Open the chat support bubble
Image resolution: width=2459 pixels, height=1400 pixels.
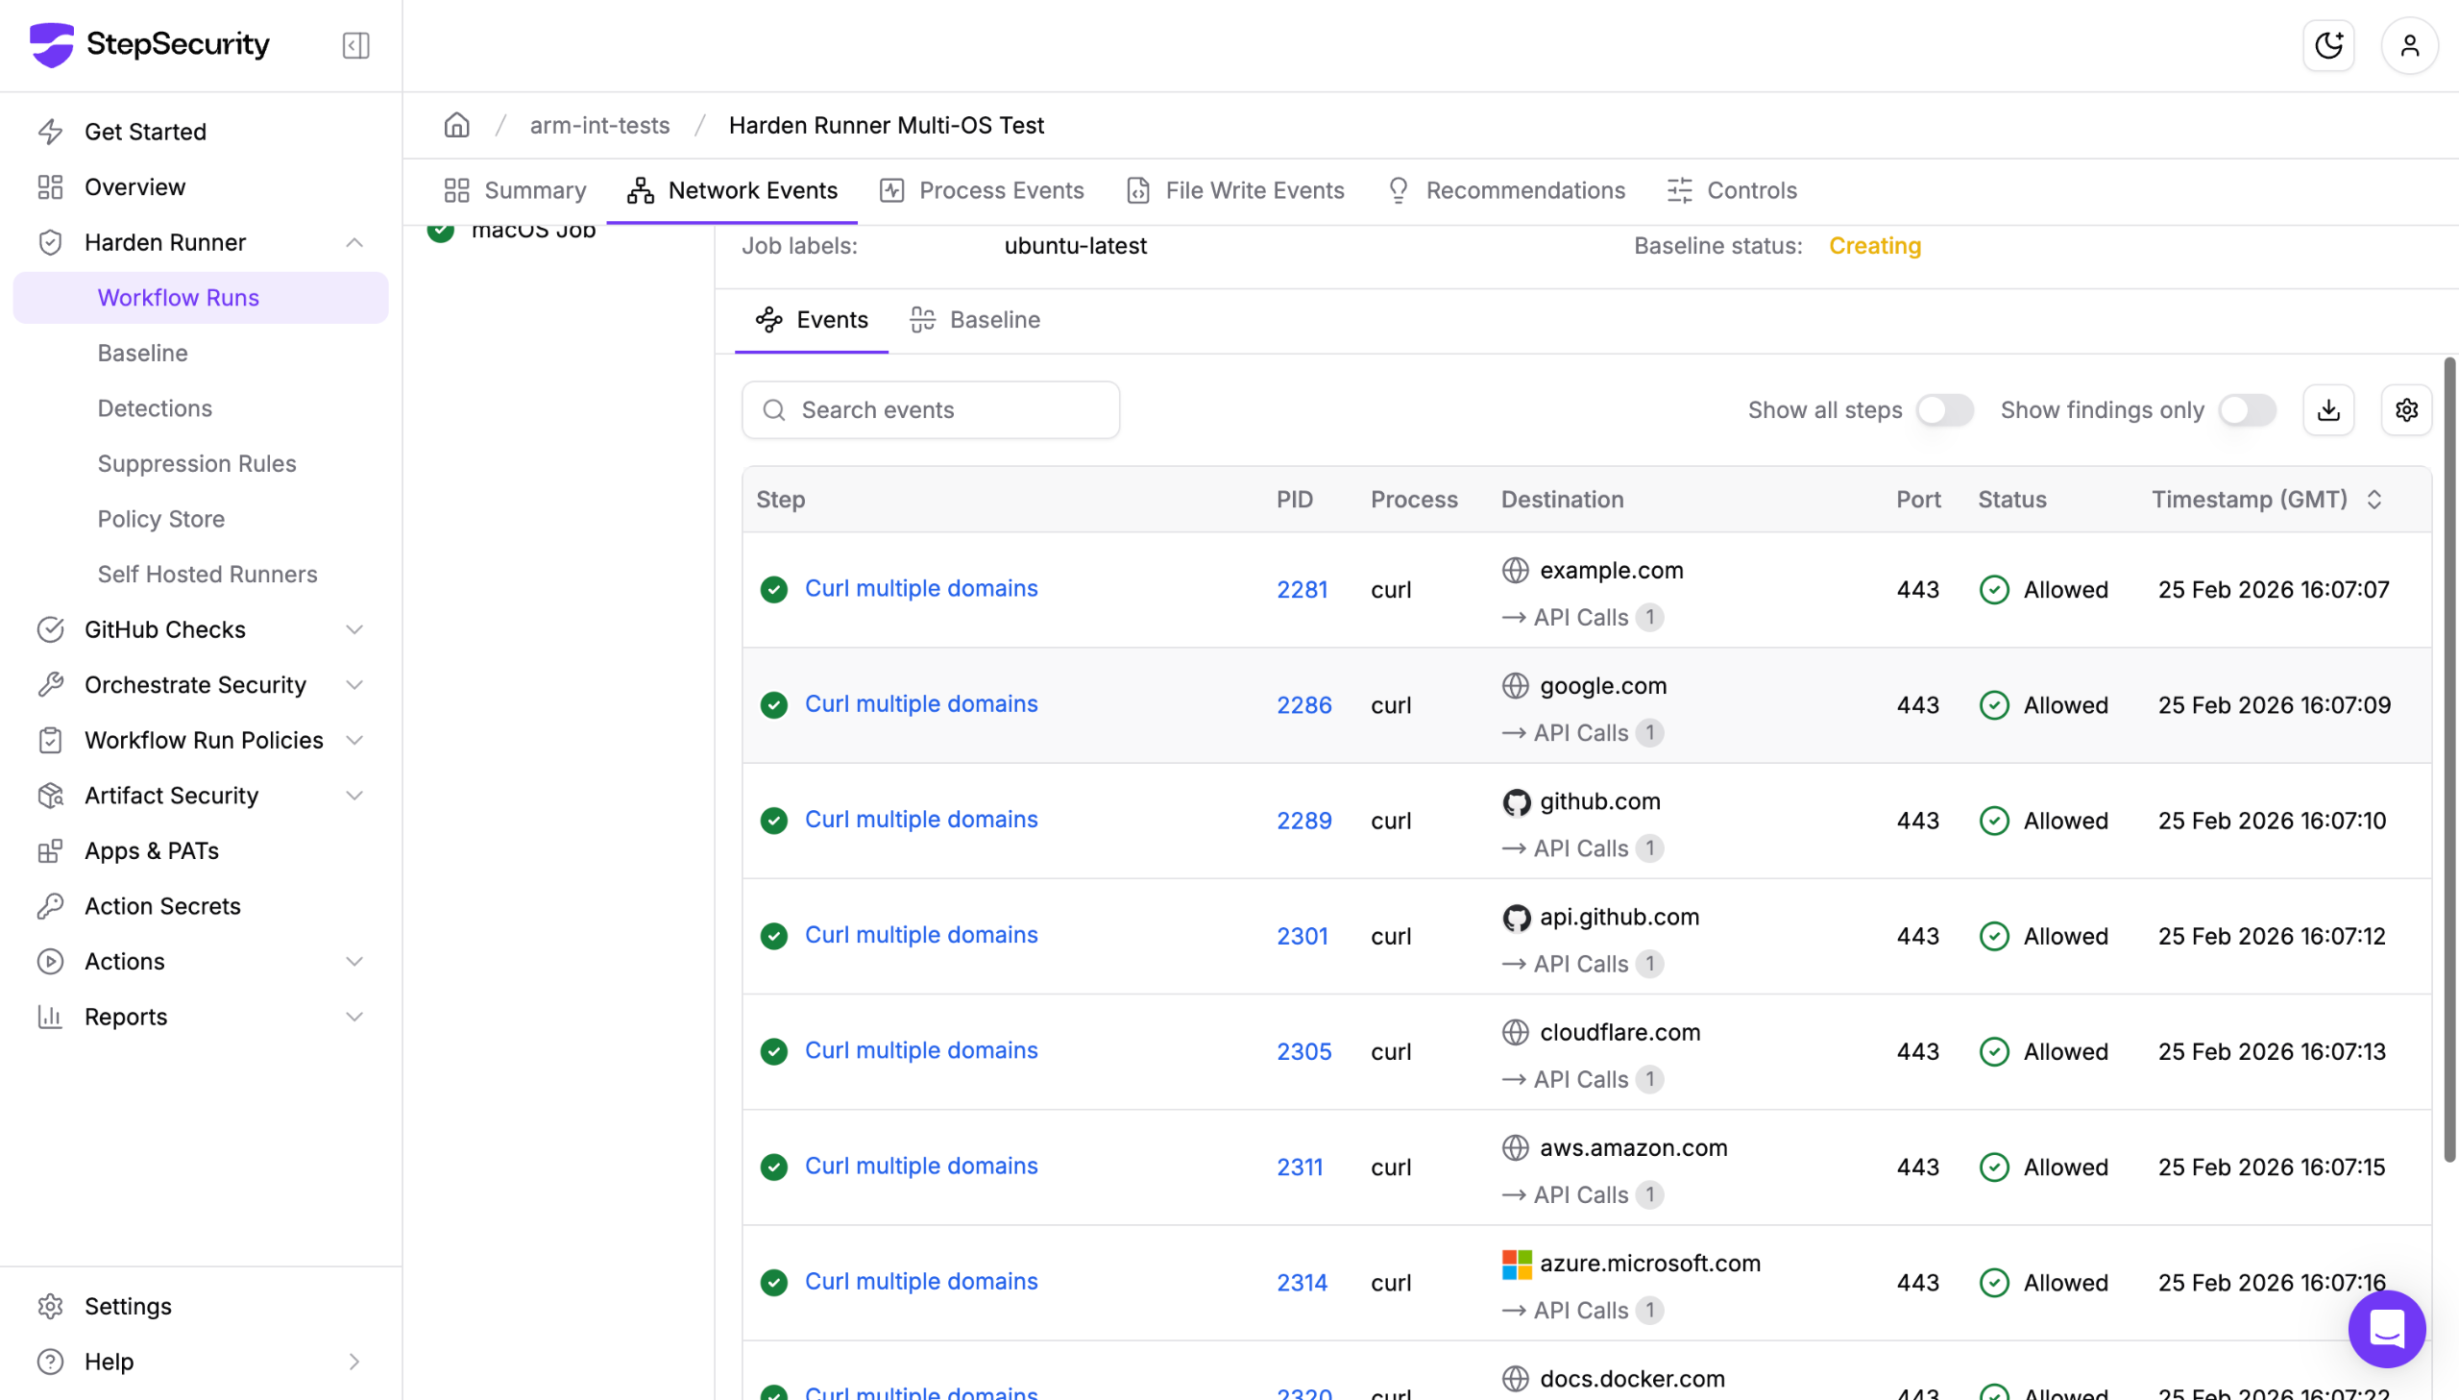pos(2386,1329)
